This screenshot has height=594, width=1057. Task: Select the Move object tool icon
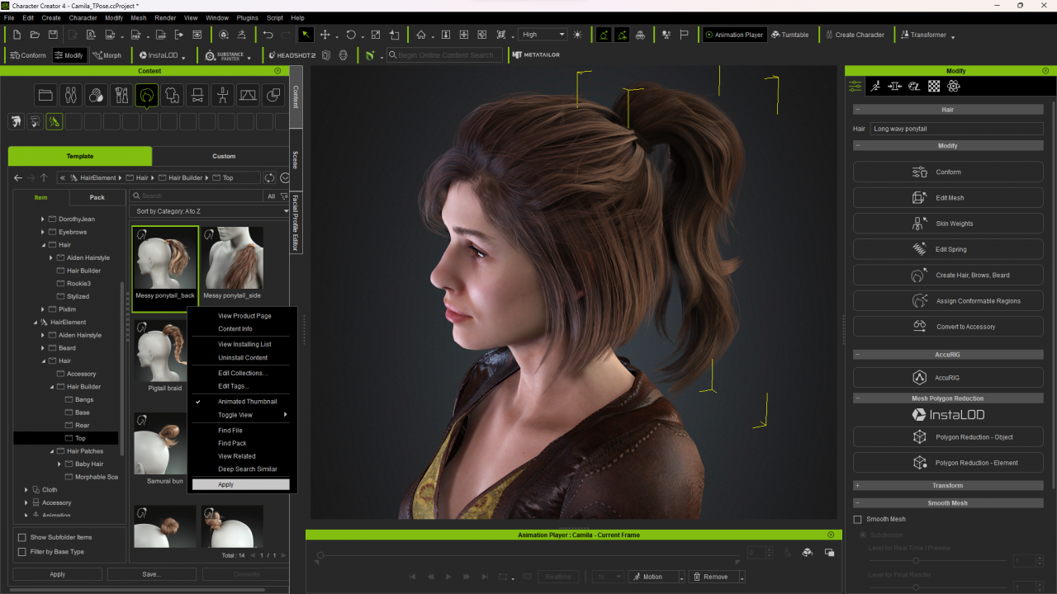[x=325, y=35]
